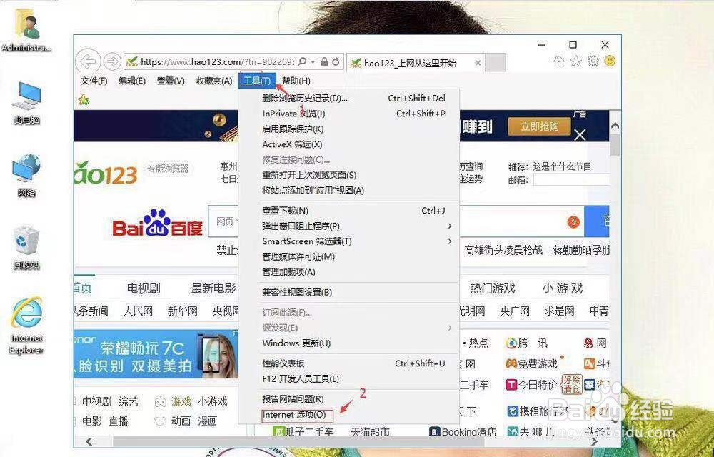714x457 pixels.
Task: Select Windows 更新(U)
Action: (349, 343)
